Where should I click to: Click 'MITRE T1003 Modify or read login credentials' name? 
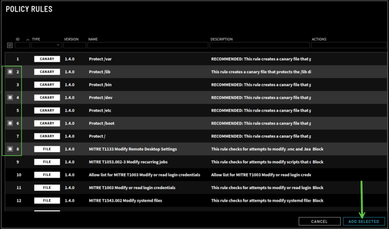pos(132,188)
